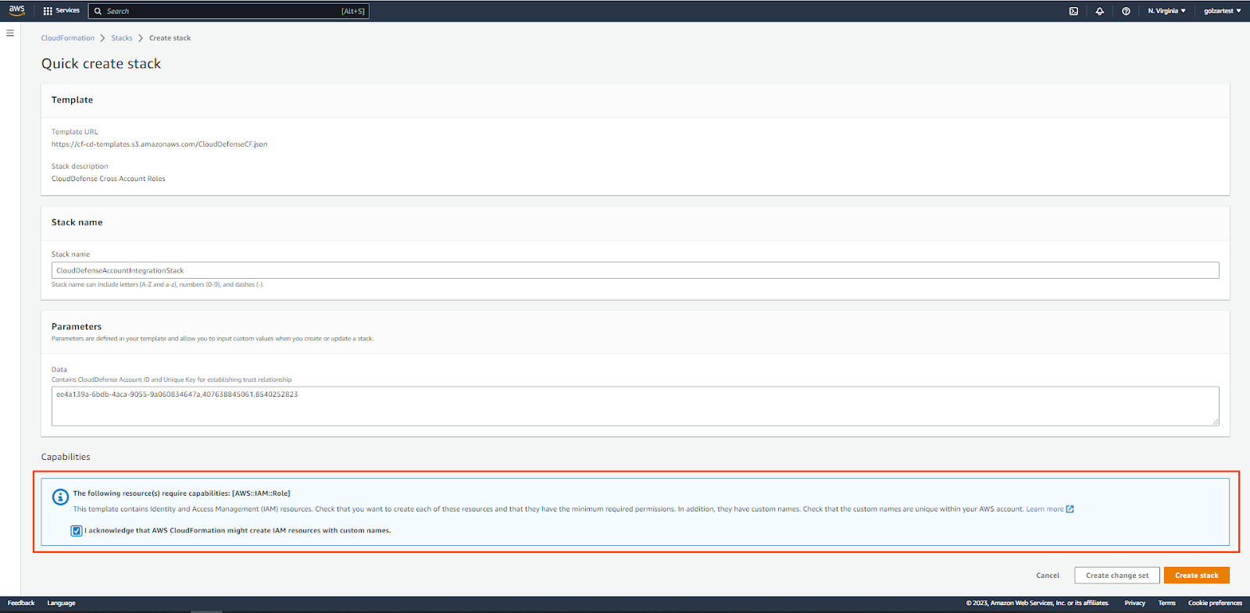Click the I acknowledge IAM resources label
The height and width of the screenshot is (613, 1250).
pos(237,531)
